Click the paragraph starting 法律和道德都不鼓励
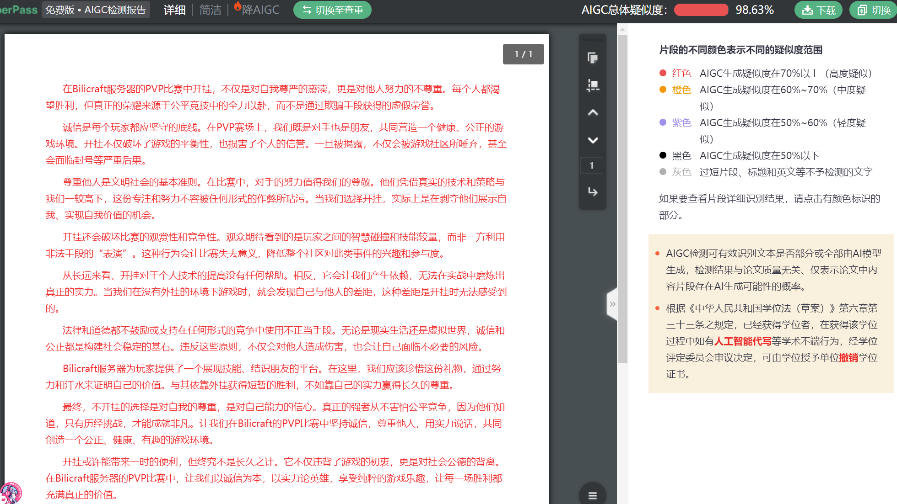The width and height of the screenshot is (897, 504). [275, 339]
